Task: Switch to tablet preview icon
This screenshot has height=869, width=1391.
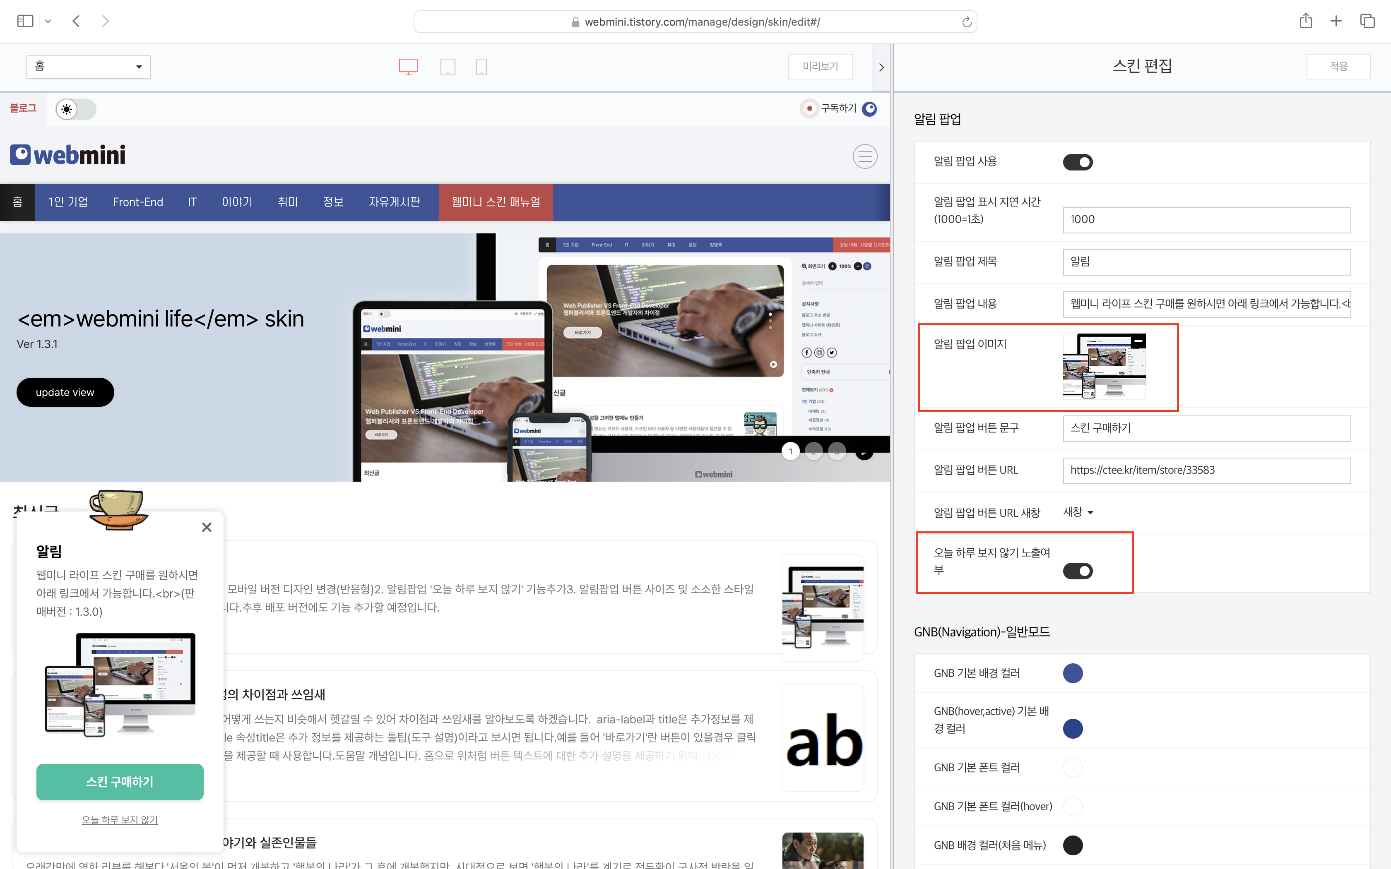Action: point(448,67)
